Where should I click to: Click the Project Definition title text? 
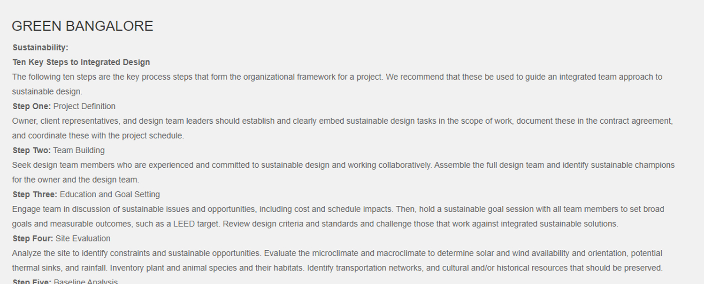(84, 106)
